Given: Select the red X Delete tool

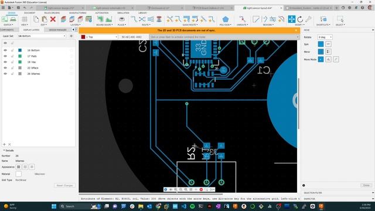Looking at the screenshot, I should coord(53,19).
